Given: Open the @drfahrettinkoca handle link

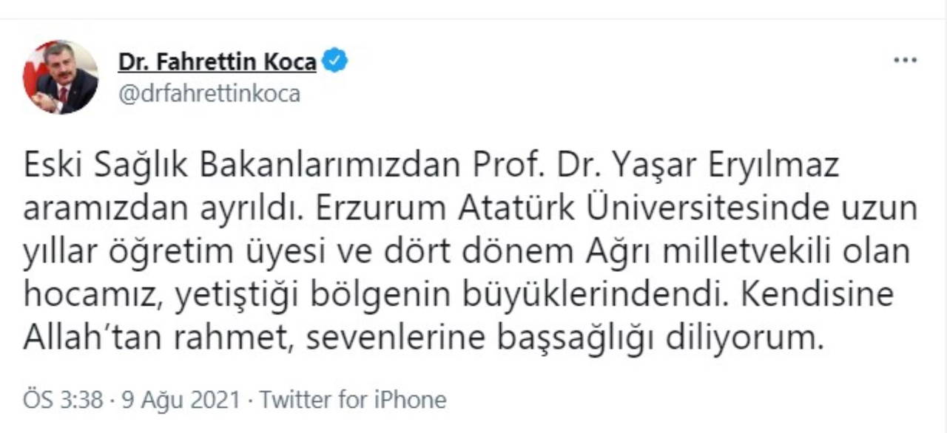Looking at the screenshot, I should click(x=209, y=95).
